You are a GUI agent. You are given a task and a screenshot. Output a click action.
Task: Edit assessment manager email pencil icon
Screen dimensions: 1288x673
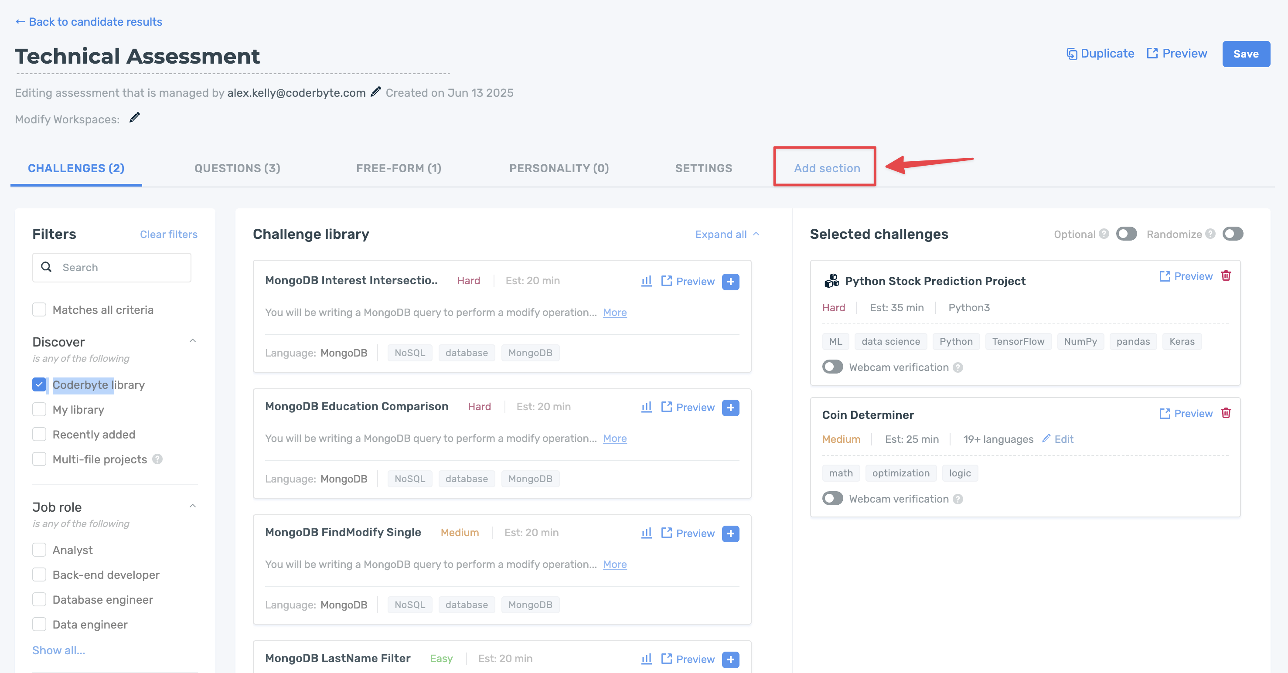[x=375, y=92]
